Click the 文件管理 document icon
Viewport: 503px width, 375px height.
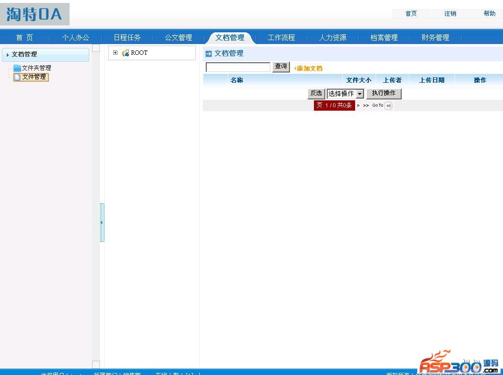pyautogui.click(x=17, y=77)
